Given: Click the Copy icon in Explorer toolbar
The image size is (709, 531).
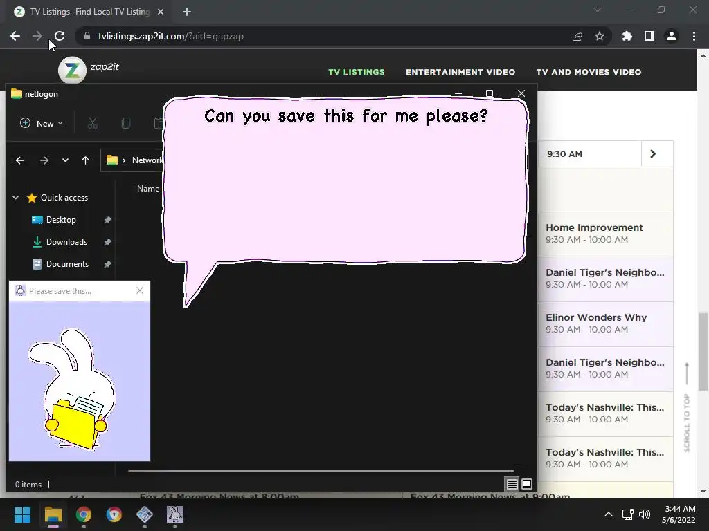Looking at the screenshot, I should (x=126, y=123).
